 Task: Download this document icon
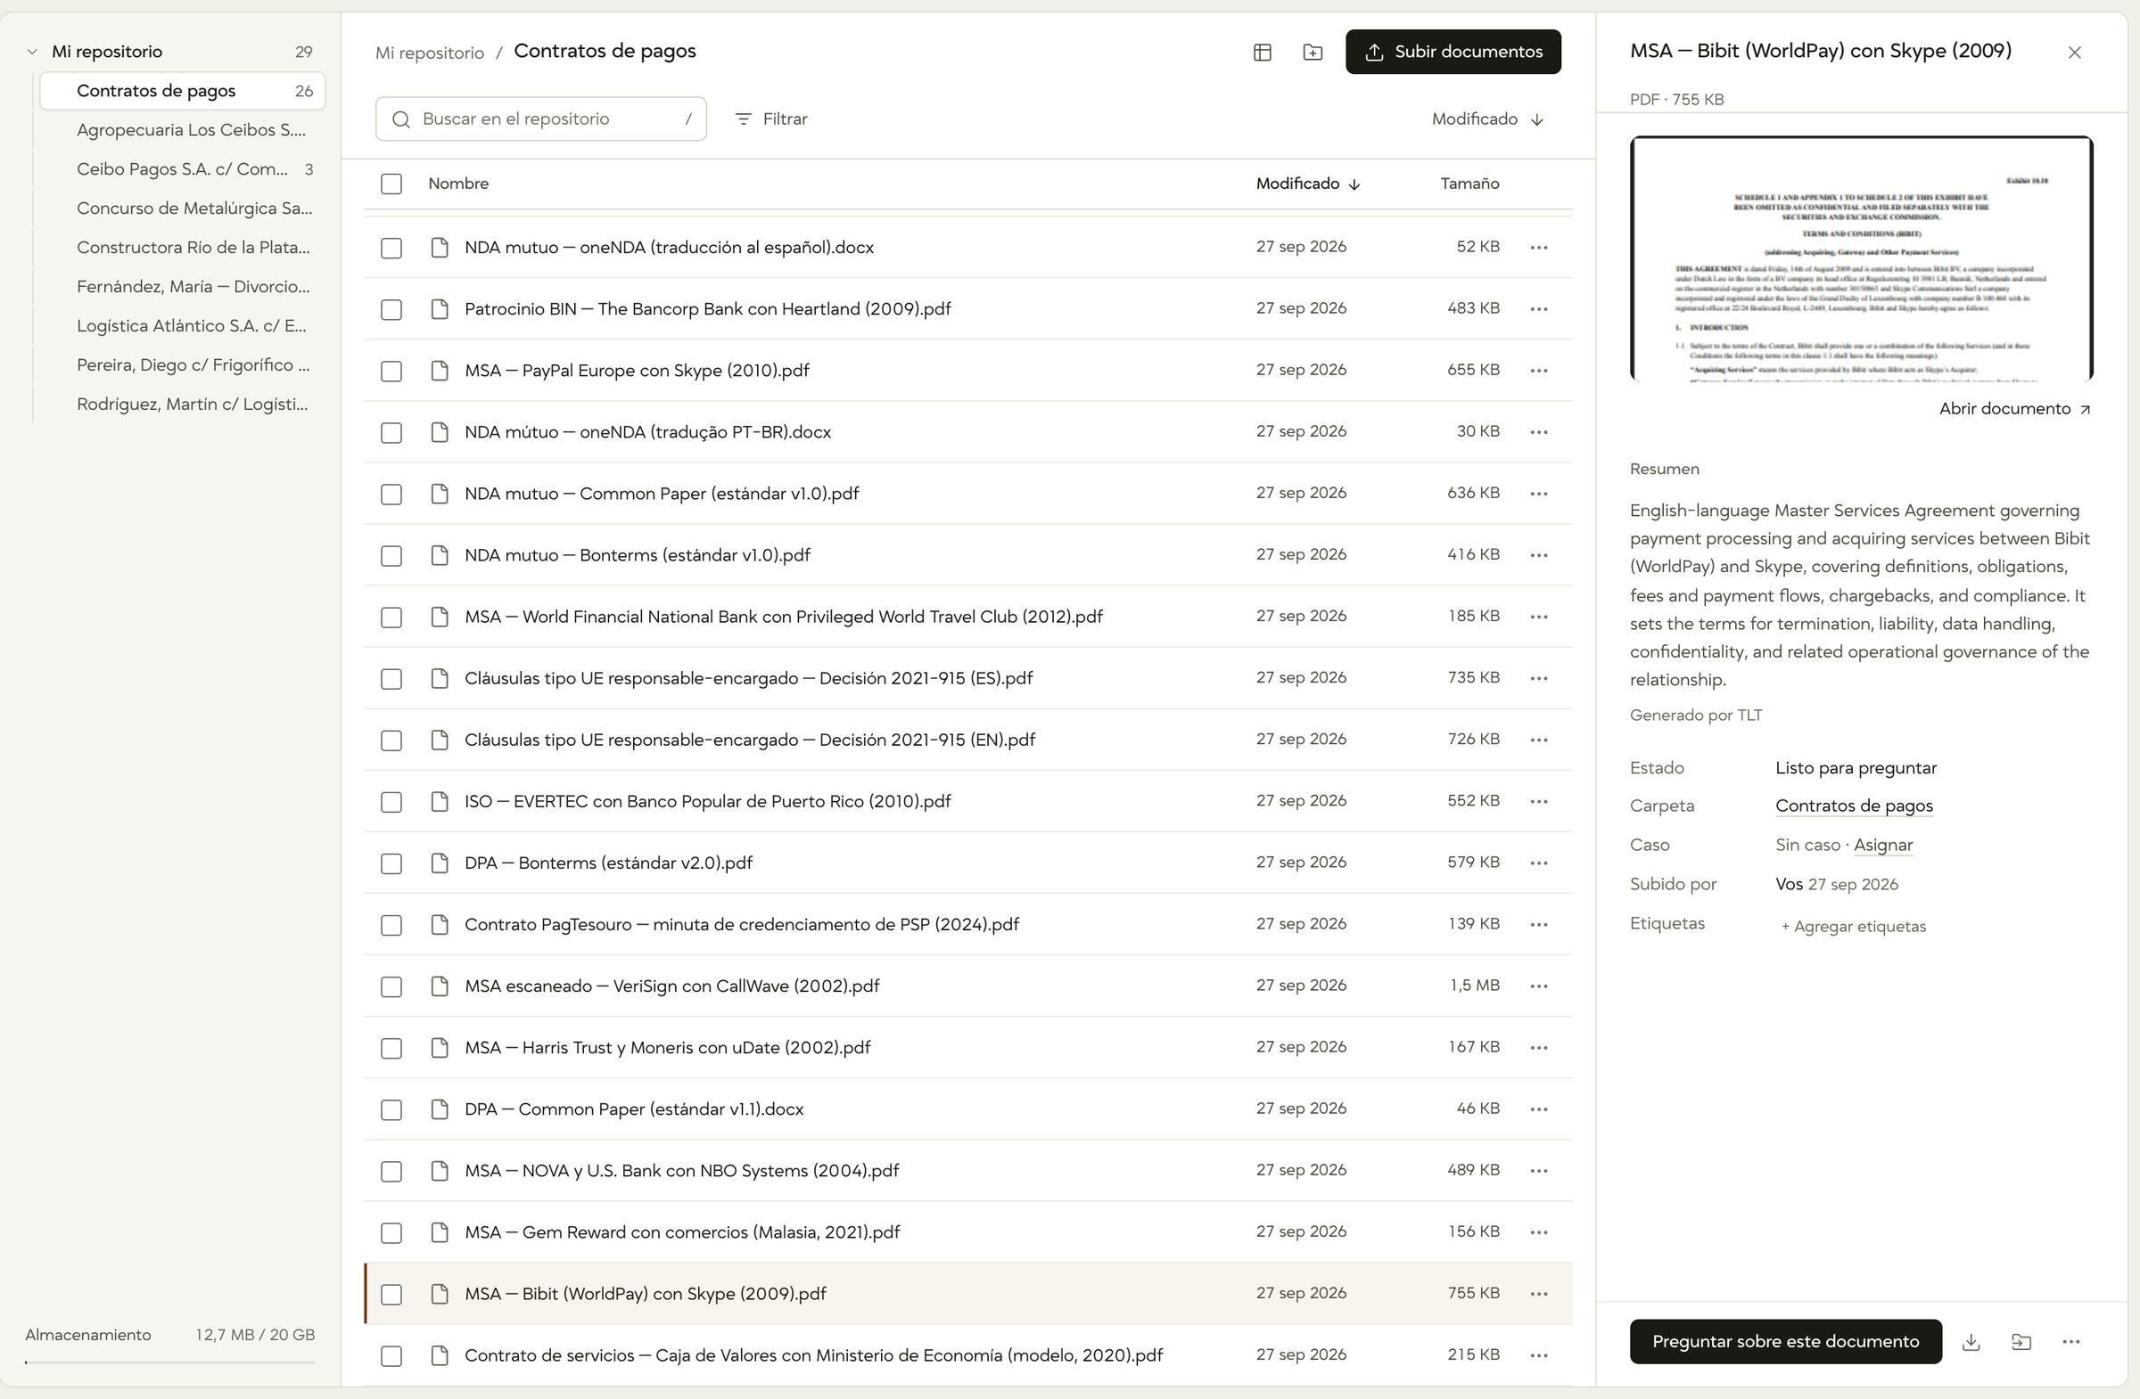(x=1971, y=1341)
